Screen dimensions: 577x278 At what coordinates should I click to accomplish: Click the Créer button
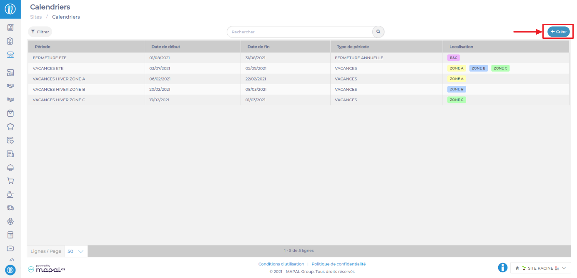click(559, 32)
